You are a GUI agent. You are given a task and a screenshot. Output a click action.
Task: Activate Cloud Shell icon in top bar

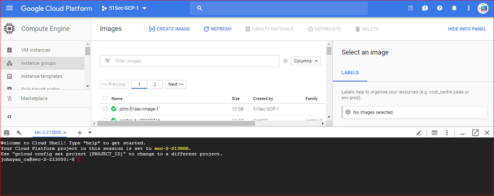pyautogui.click(x=411, y=8)
